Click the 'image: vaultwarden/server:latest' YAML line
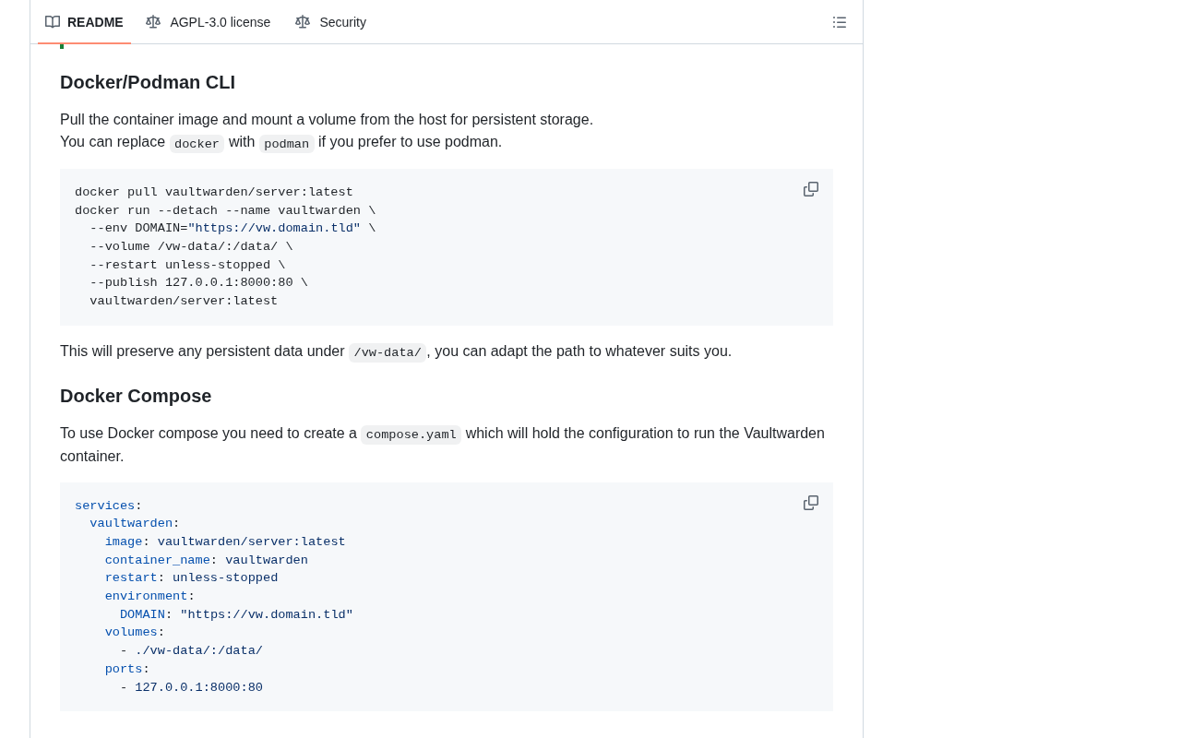This screenshot has height=738, width=1181. click(225, 542)
